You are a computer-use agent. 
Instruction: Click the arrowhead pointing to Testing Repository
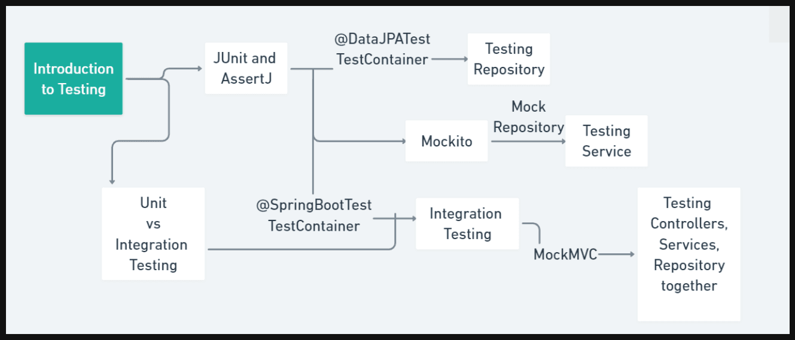[x=464, y=59]
